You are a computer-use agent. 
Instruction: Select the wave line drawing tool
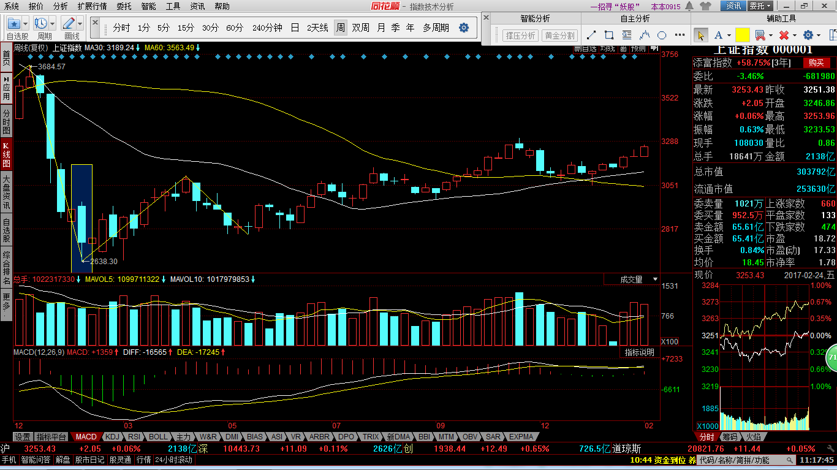point(645,35)
